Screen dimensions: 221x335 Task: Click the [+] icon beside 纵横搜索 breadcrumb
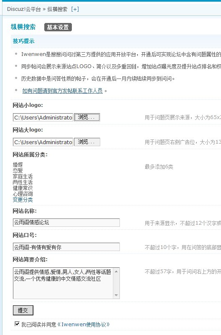(x=75, y=9)
